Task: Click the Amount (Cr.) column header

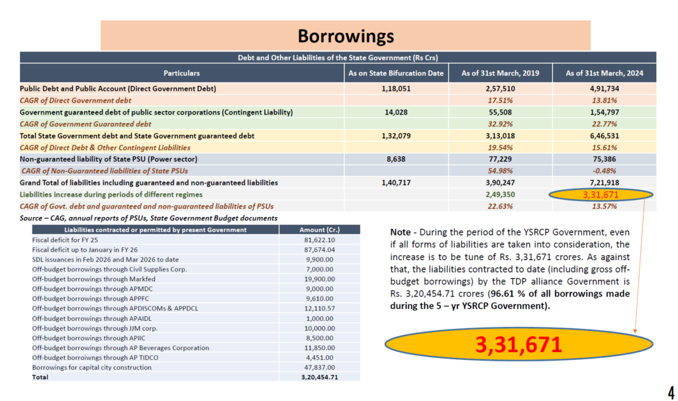Action: click(318, 230)
